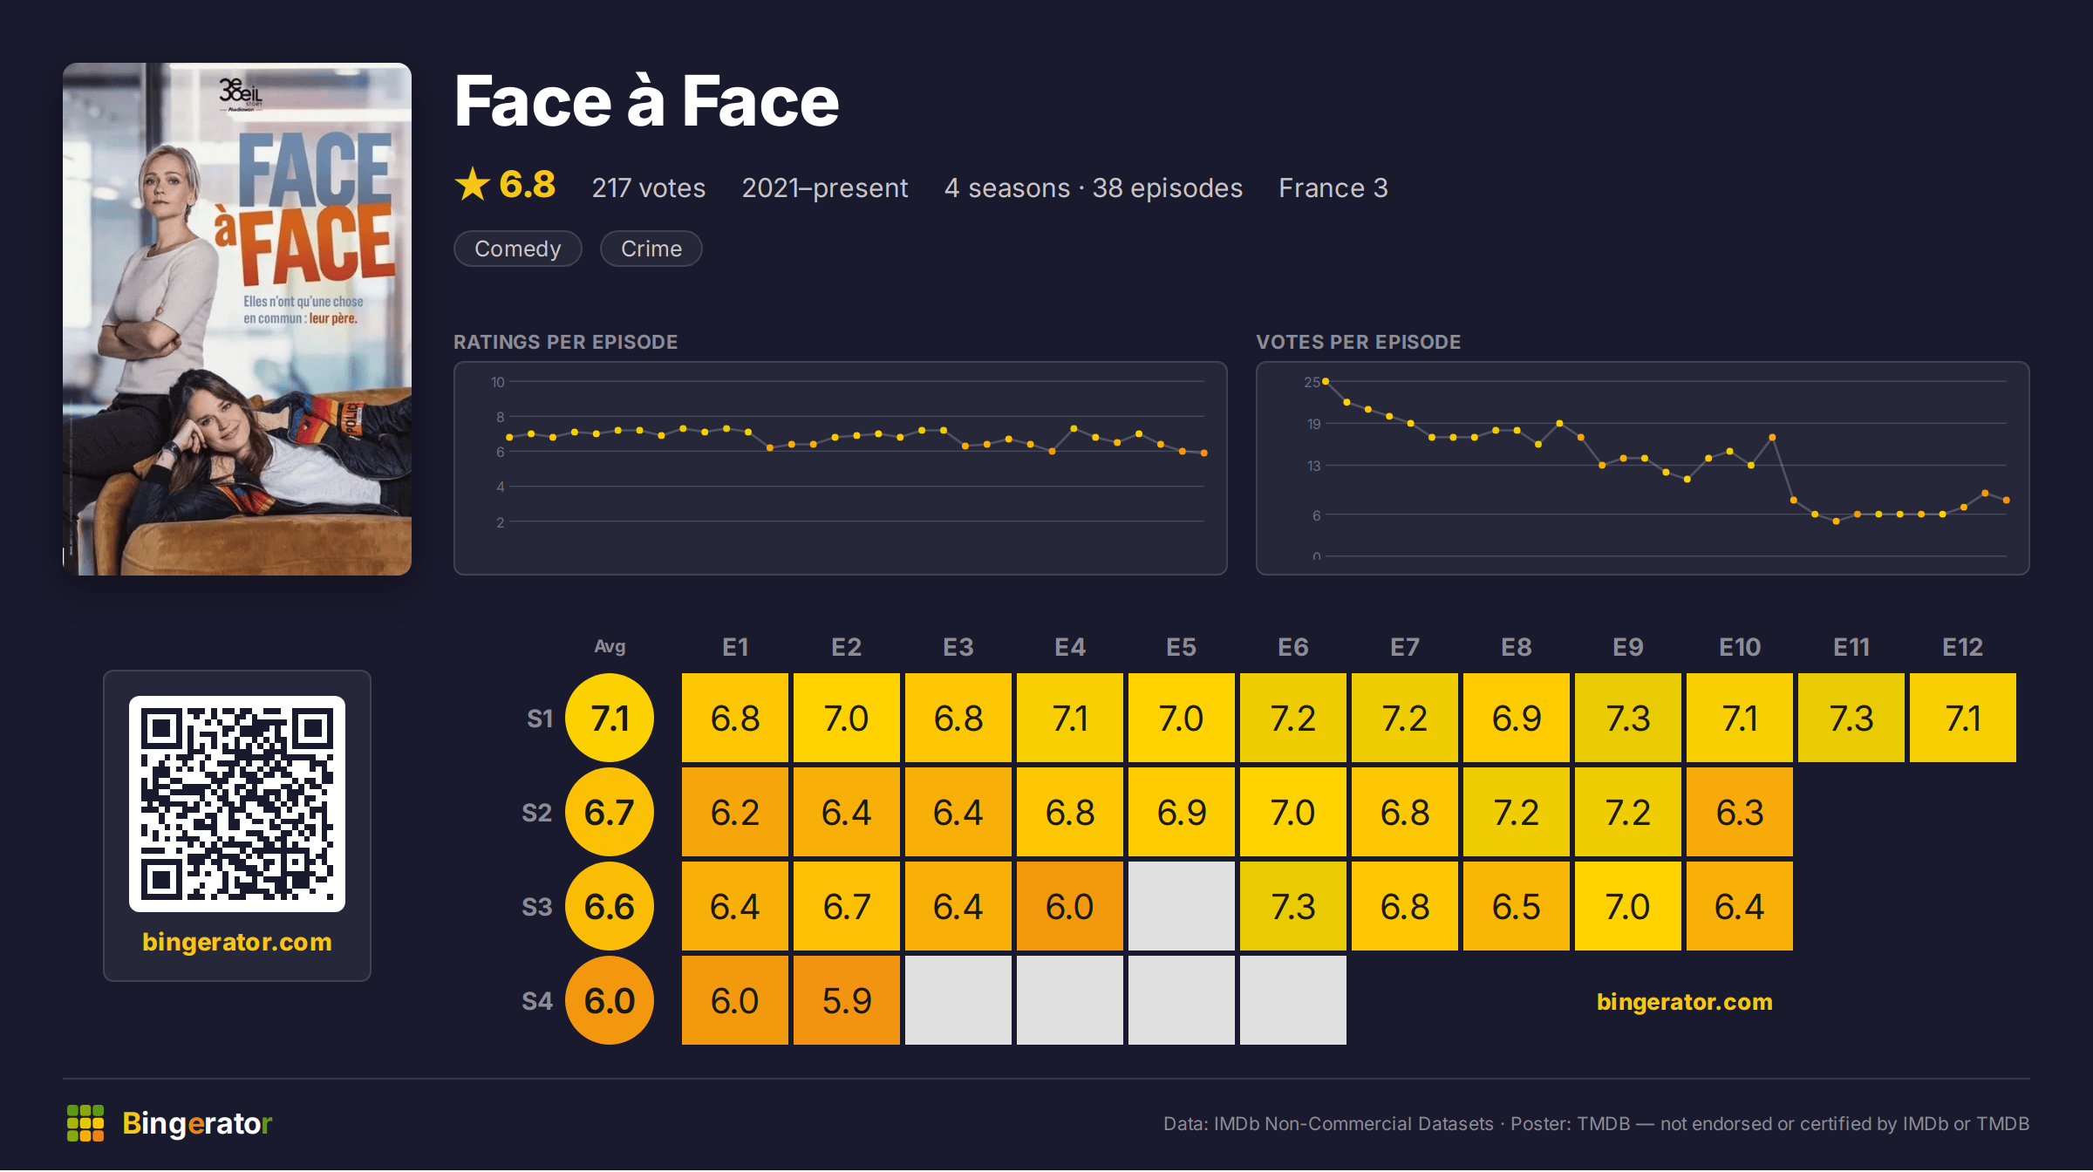This screenshot has width=2093, height=1172.
Task: Open bingerator.com link beside season four row
Action: click(1685, 1001)
